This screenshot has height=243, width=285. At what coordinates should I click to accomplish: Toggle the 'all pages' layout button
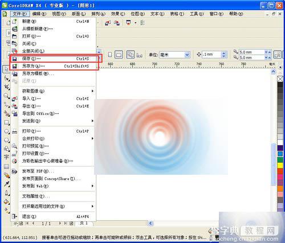[x=131, y=55]
